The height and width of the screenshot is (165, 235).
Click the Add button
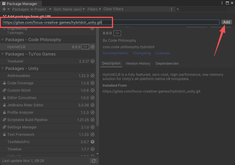pyautogui.click(x=226, y=22)
